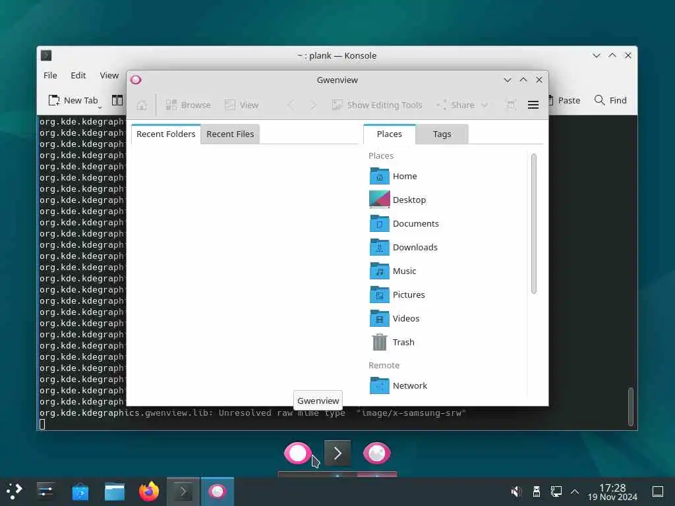Open Discover store from the taskbar
This screenshot has height=506, width=675.
[80, 492]
